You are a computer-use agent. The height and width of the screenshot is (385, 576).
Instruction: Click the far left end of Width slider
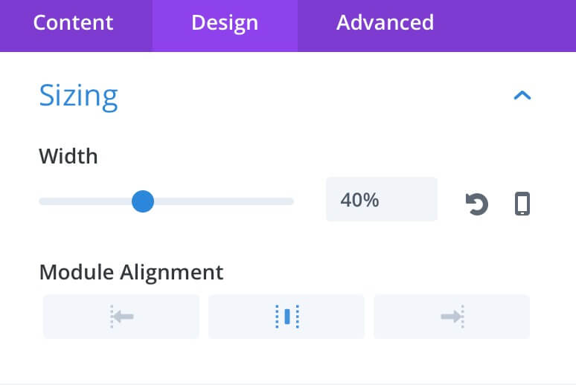42,201
